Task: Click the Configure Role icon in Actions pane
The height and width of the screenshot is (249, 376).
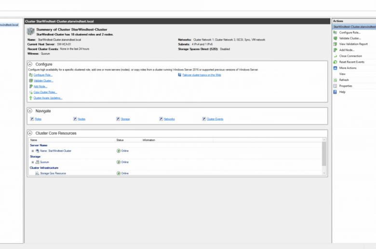Action: pyautogui.click(x=335, y=32)
